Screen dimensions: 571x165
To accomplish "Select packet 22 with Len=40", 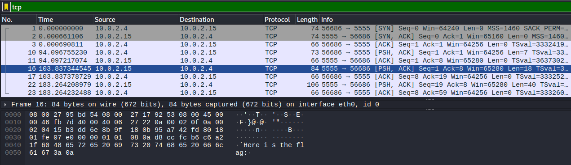I will [x=285, y=85].
